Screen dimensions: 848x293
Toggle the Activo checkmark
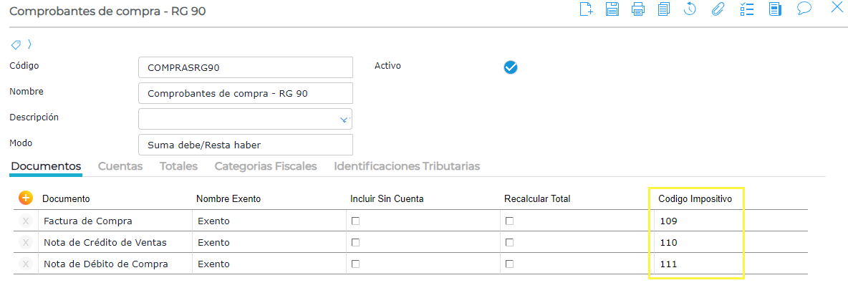(x=511, y=67)
